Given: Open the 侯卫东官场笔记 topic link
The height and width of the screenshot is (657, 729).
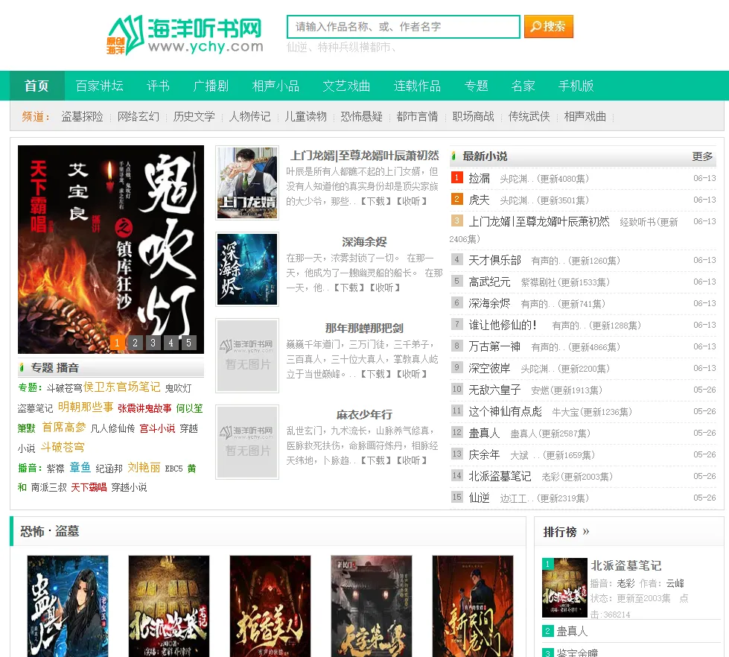Looking at the screenshot, I should (122, 387).
